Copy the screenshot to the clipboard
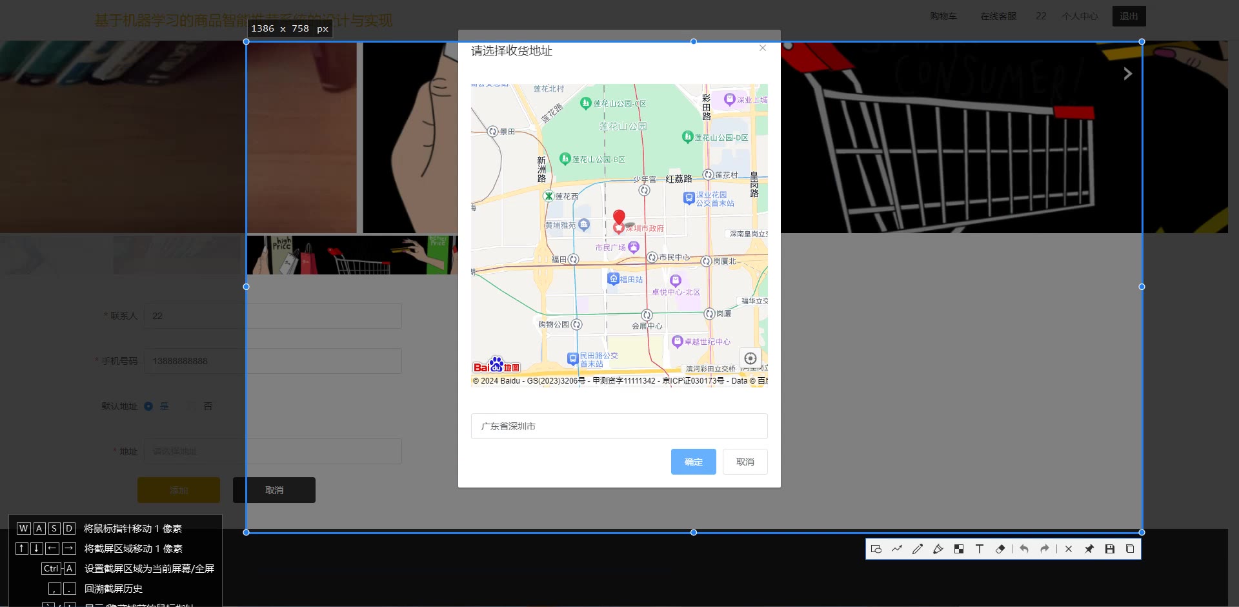 click(x=1130, y=549)
